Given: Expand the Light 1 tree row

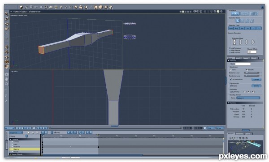Looking at the screenshot, I should [x=12, y=144].
